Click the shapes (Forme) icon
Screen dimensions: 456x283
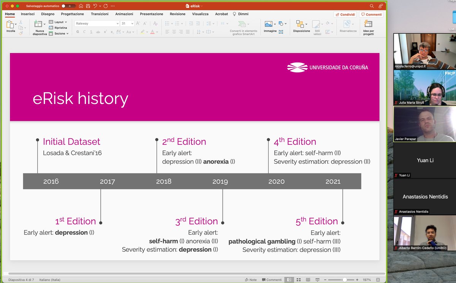point(281,23)
